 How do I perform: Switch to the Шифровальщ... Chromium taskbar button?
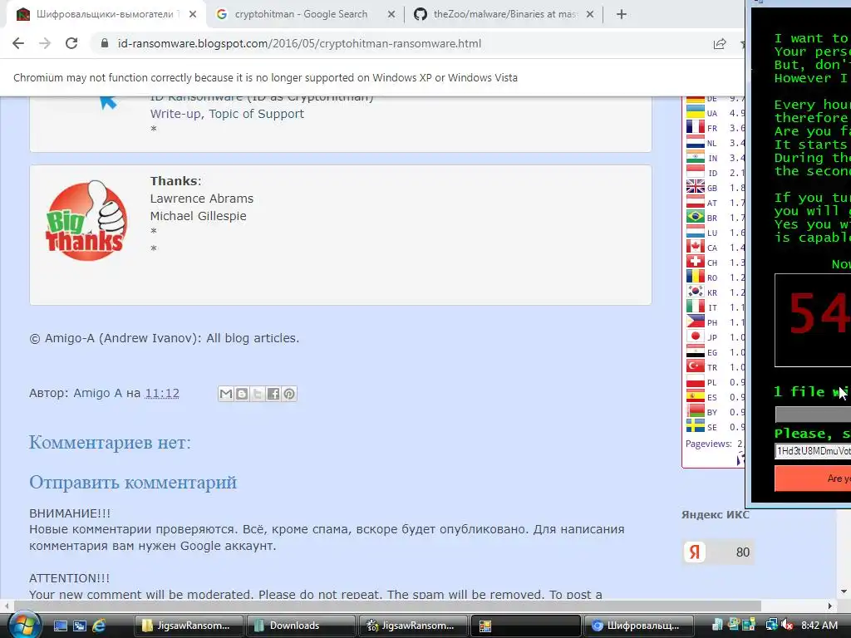coord(639,626)
